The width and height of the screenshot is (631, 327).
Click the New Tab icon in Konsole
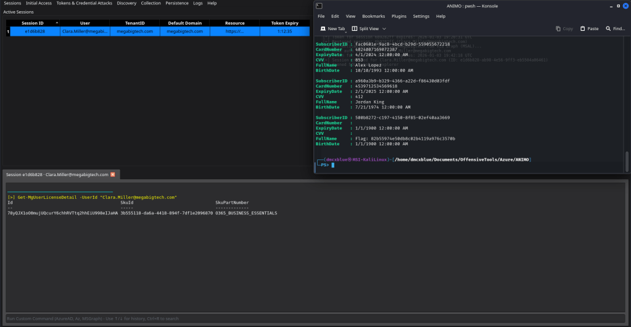(x=323, y=28)
